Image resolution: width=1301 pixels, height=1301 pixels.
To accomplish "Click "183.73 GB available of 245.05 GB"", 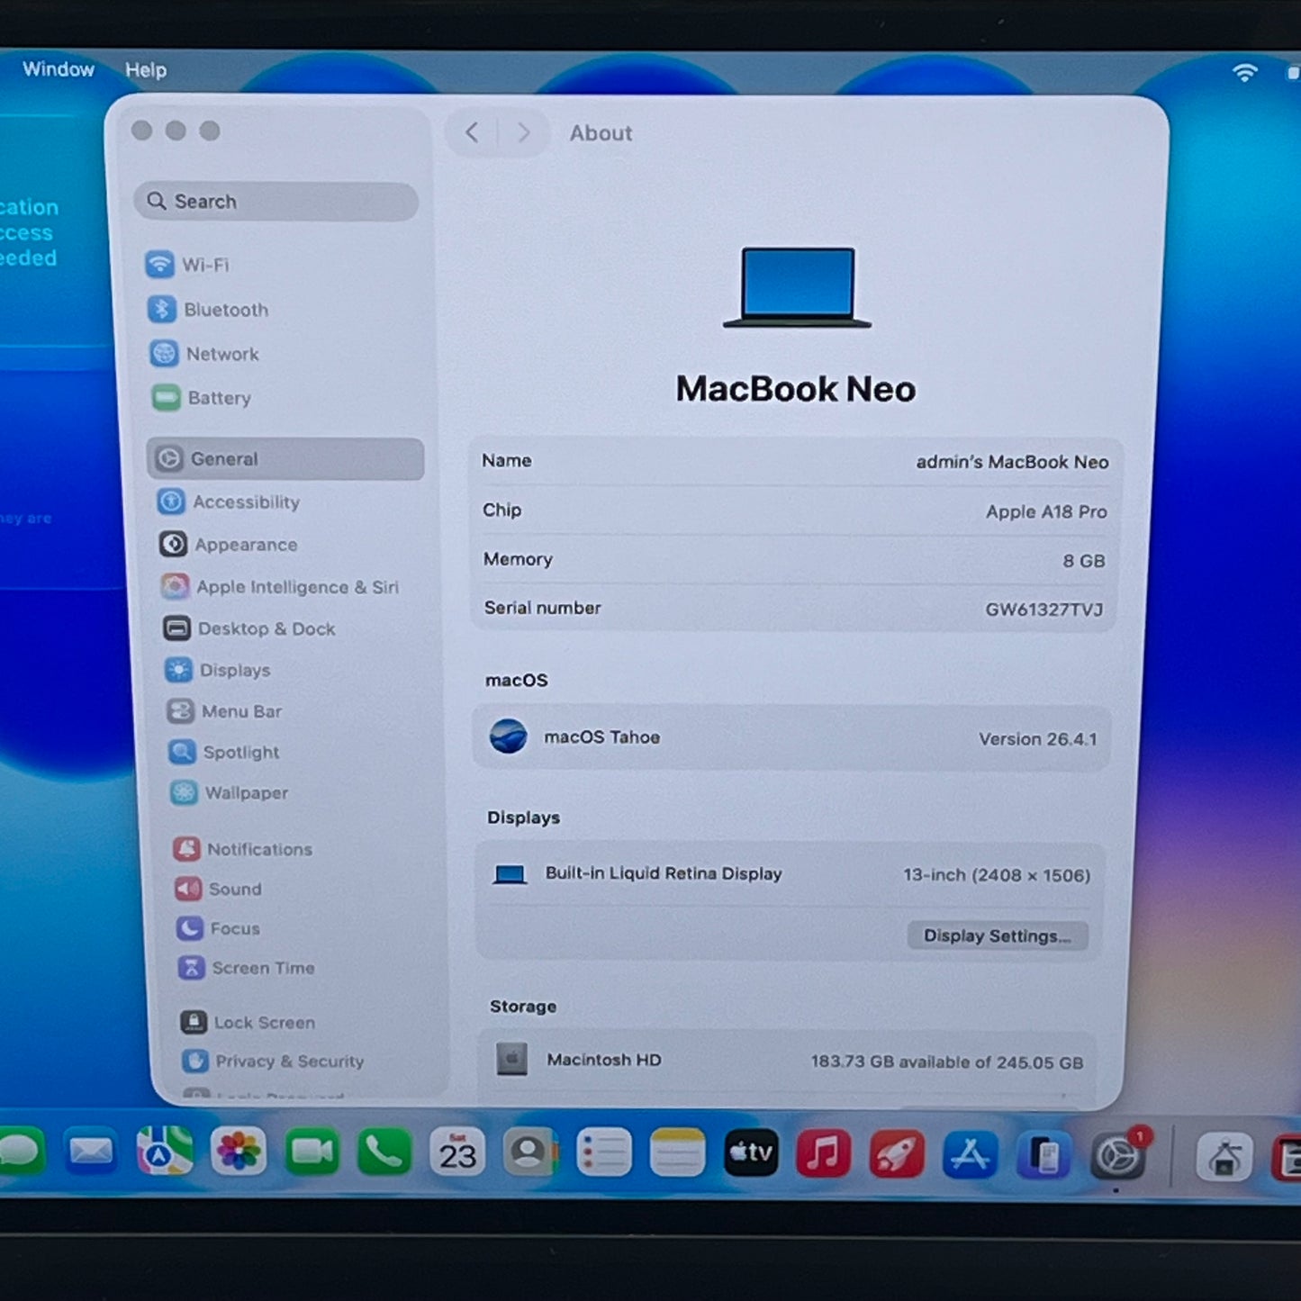I will pos(947,1062).
